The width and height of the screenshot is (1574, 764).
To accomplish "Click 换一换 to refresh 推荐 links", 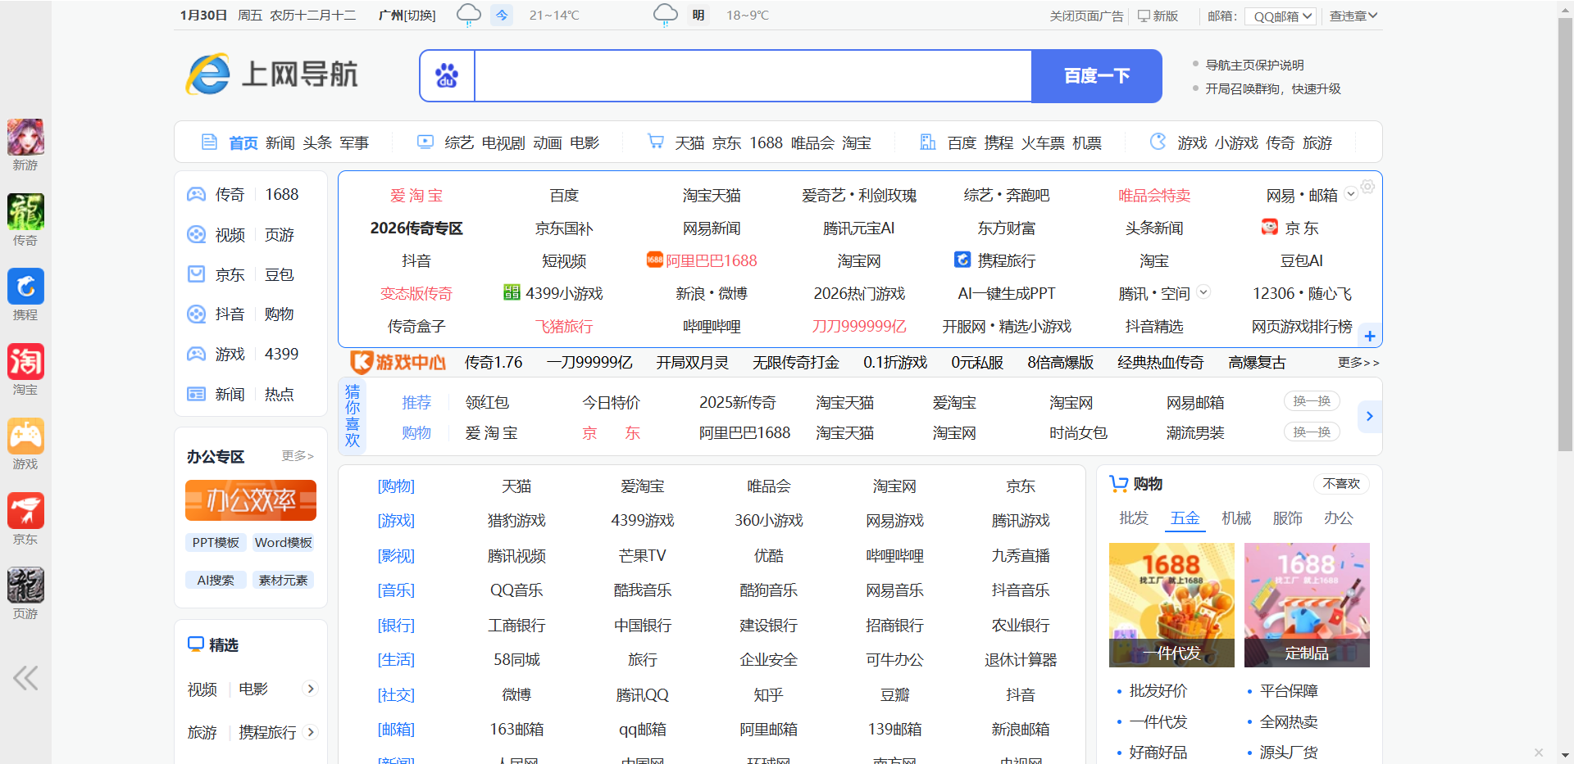I will [1311, 400].
